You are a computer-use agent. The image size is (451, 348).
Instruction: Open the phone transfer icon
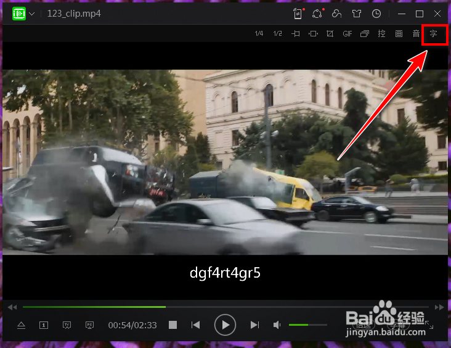point(298,14)
